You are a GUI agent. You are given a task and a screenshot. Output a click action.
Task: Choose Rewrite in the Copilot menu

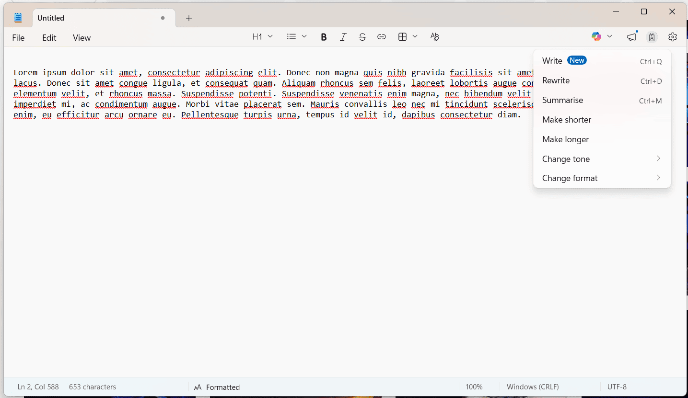(556, 80)
